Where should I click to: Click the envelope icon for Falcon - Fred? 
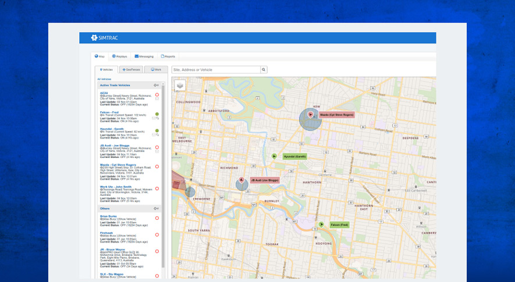tap(154, 118)
